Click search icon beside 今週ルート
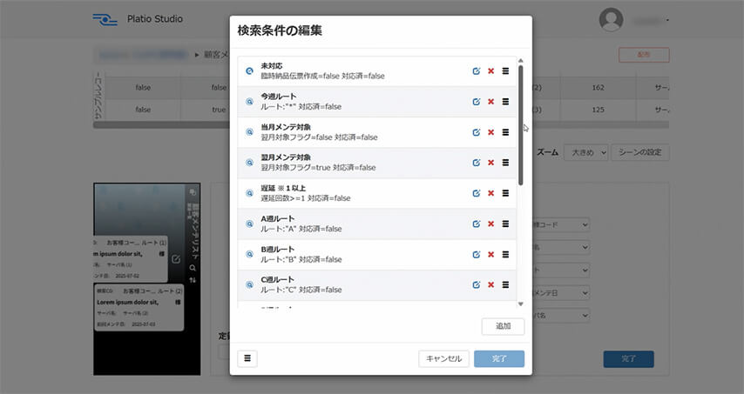The image size is (744, 394). [249, 102]
